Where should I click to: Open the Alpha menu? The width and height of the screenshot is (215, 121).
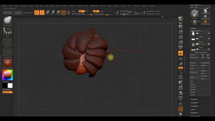4,6
